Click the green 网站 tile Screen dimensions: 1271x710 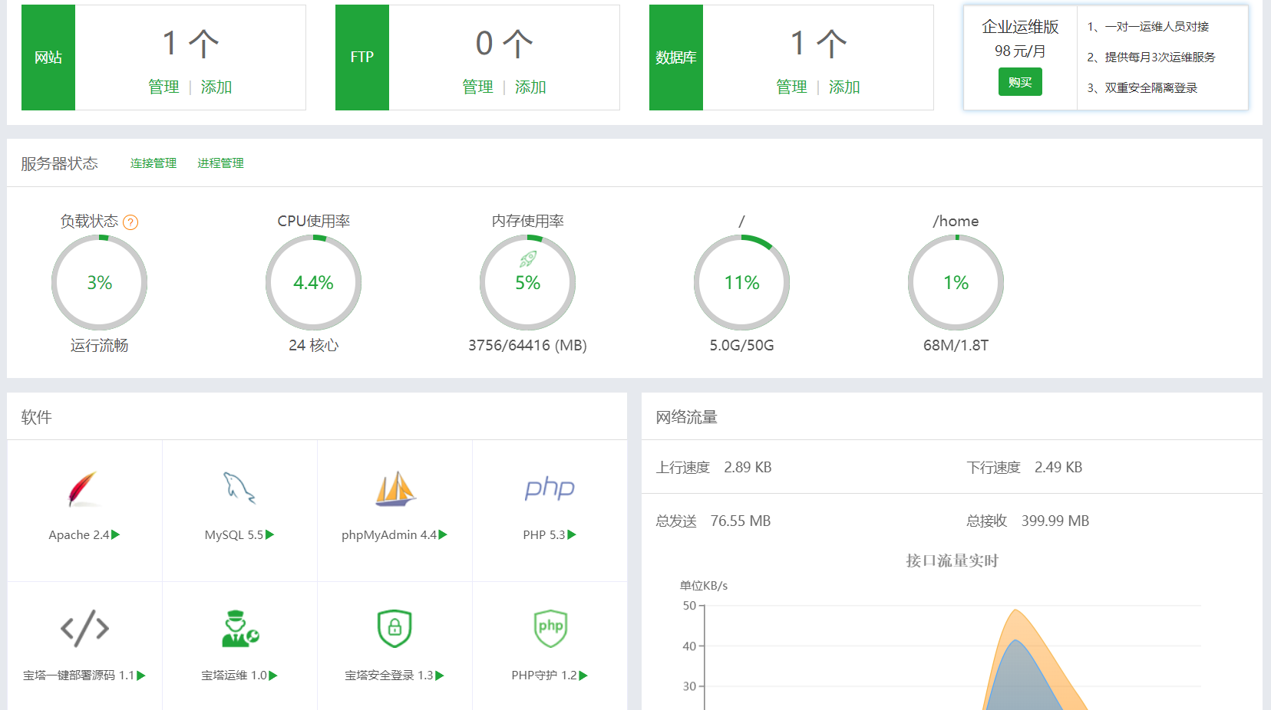48,58
